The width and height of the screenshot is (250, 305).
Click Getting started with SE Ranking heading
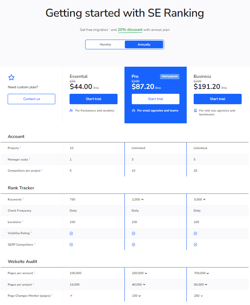pos(124,13)
